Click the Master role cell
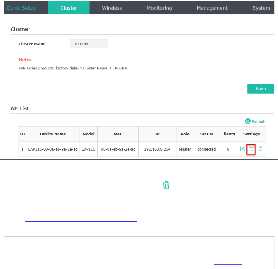The image size is (278, 269). (x=185, y=149)
